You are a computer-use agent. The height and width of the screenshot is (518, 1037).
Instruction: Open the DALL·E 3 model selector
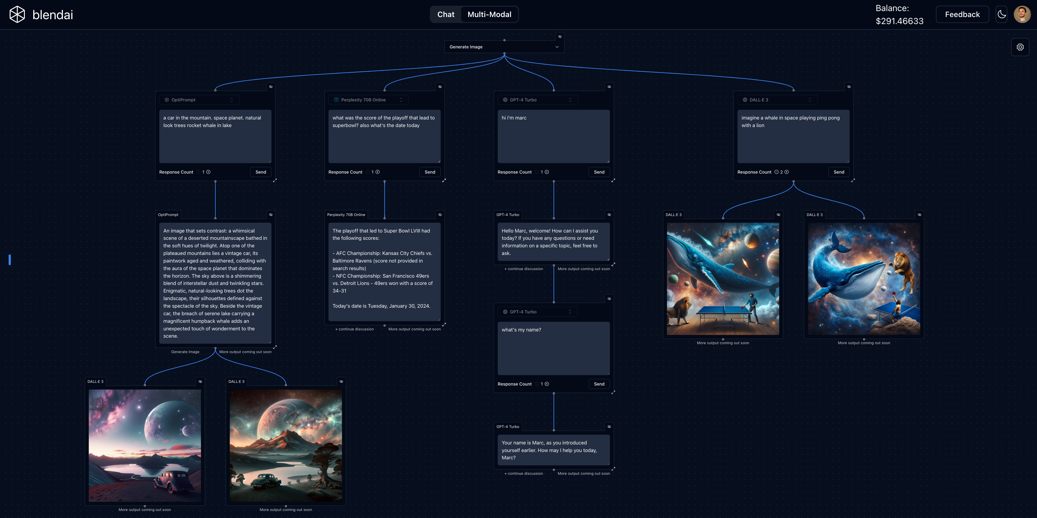coord(777,100)
